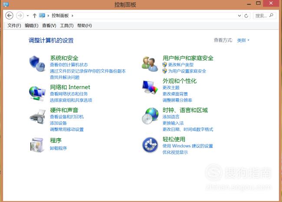Click the shield icon beside 更改帐户类型
The width and height of the screenshot is (282, 202).
point(164,64)
